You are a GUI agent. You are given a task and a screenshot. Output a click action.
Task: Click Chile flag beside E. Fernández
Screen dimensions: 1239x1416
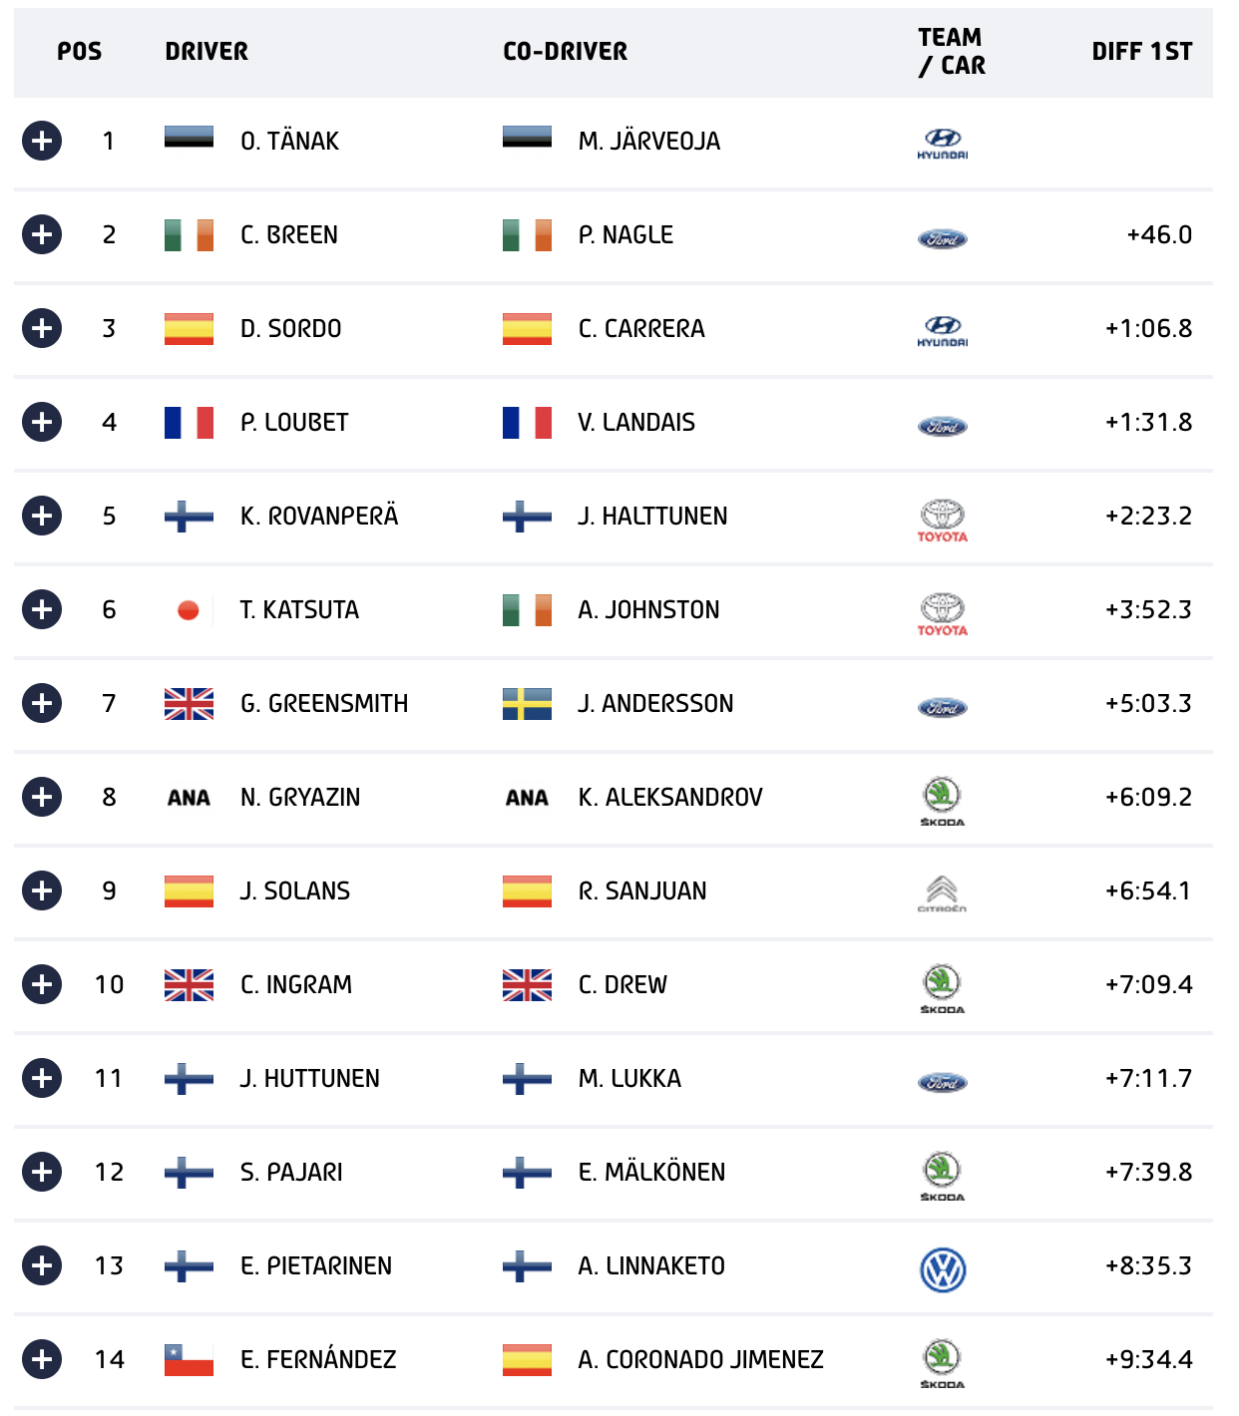[189, 1359]
